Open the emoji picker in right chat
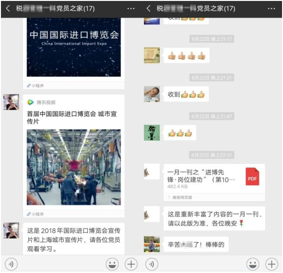Viewport: 283px width, 273px height. (253, 264)
